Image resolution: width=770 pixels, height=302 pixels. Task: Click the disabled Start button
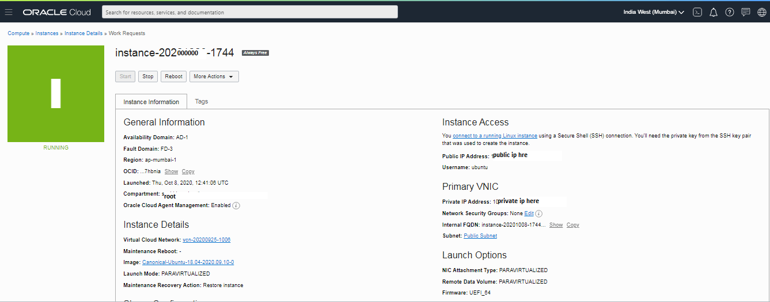point(126,77)
